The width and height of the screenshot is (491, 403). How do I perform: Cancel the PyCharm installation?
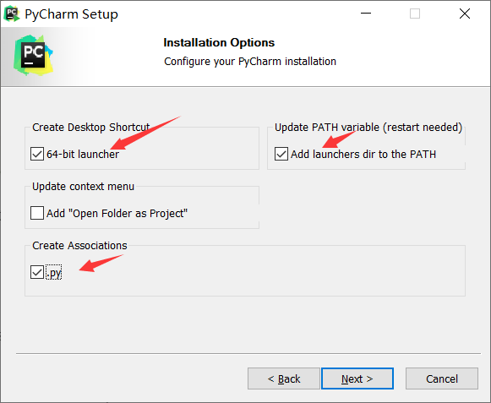point(442,378)
